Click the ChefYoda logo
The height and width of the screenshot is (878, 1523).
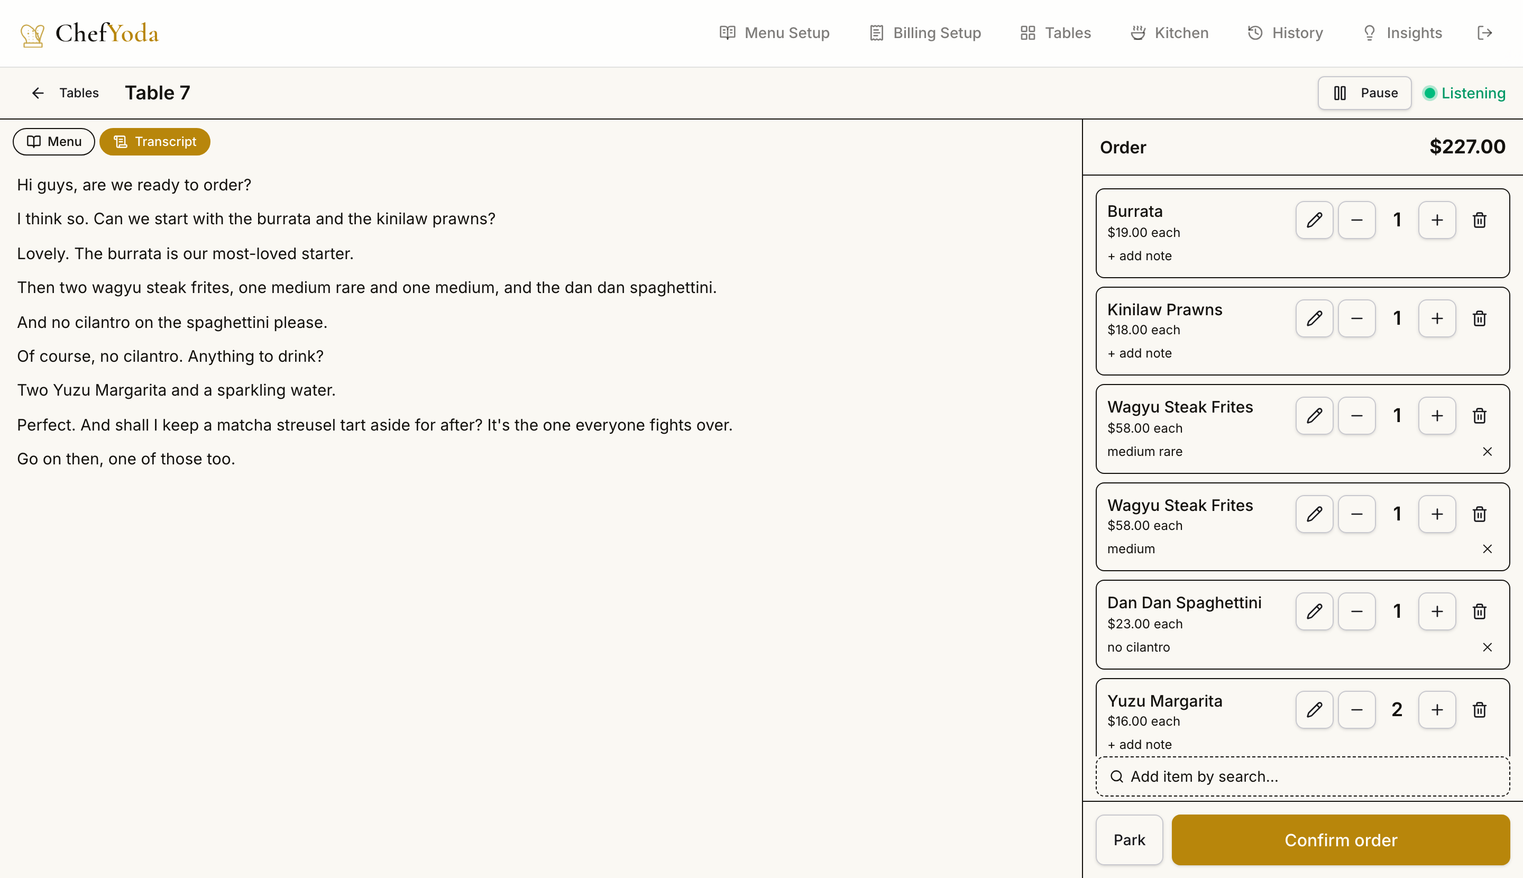click(x=89, y=34)
